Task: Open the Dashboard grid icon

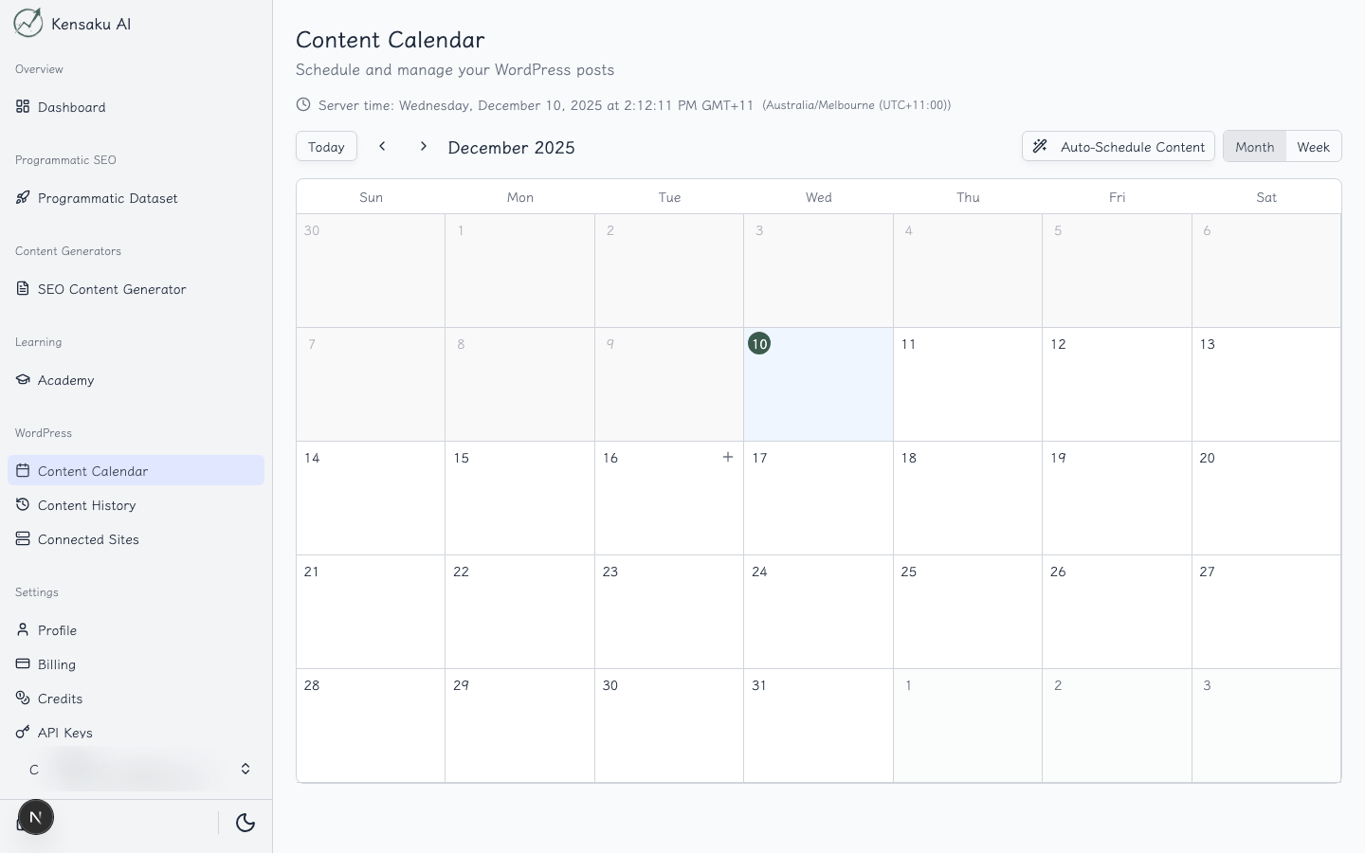Action: 23,106
